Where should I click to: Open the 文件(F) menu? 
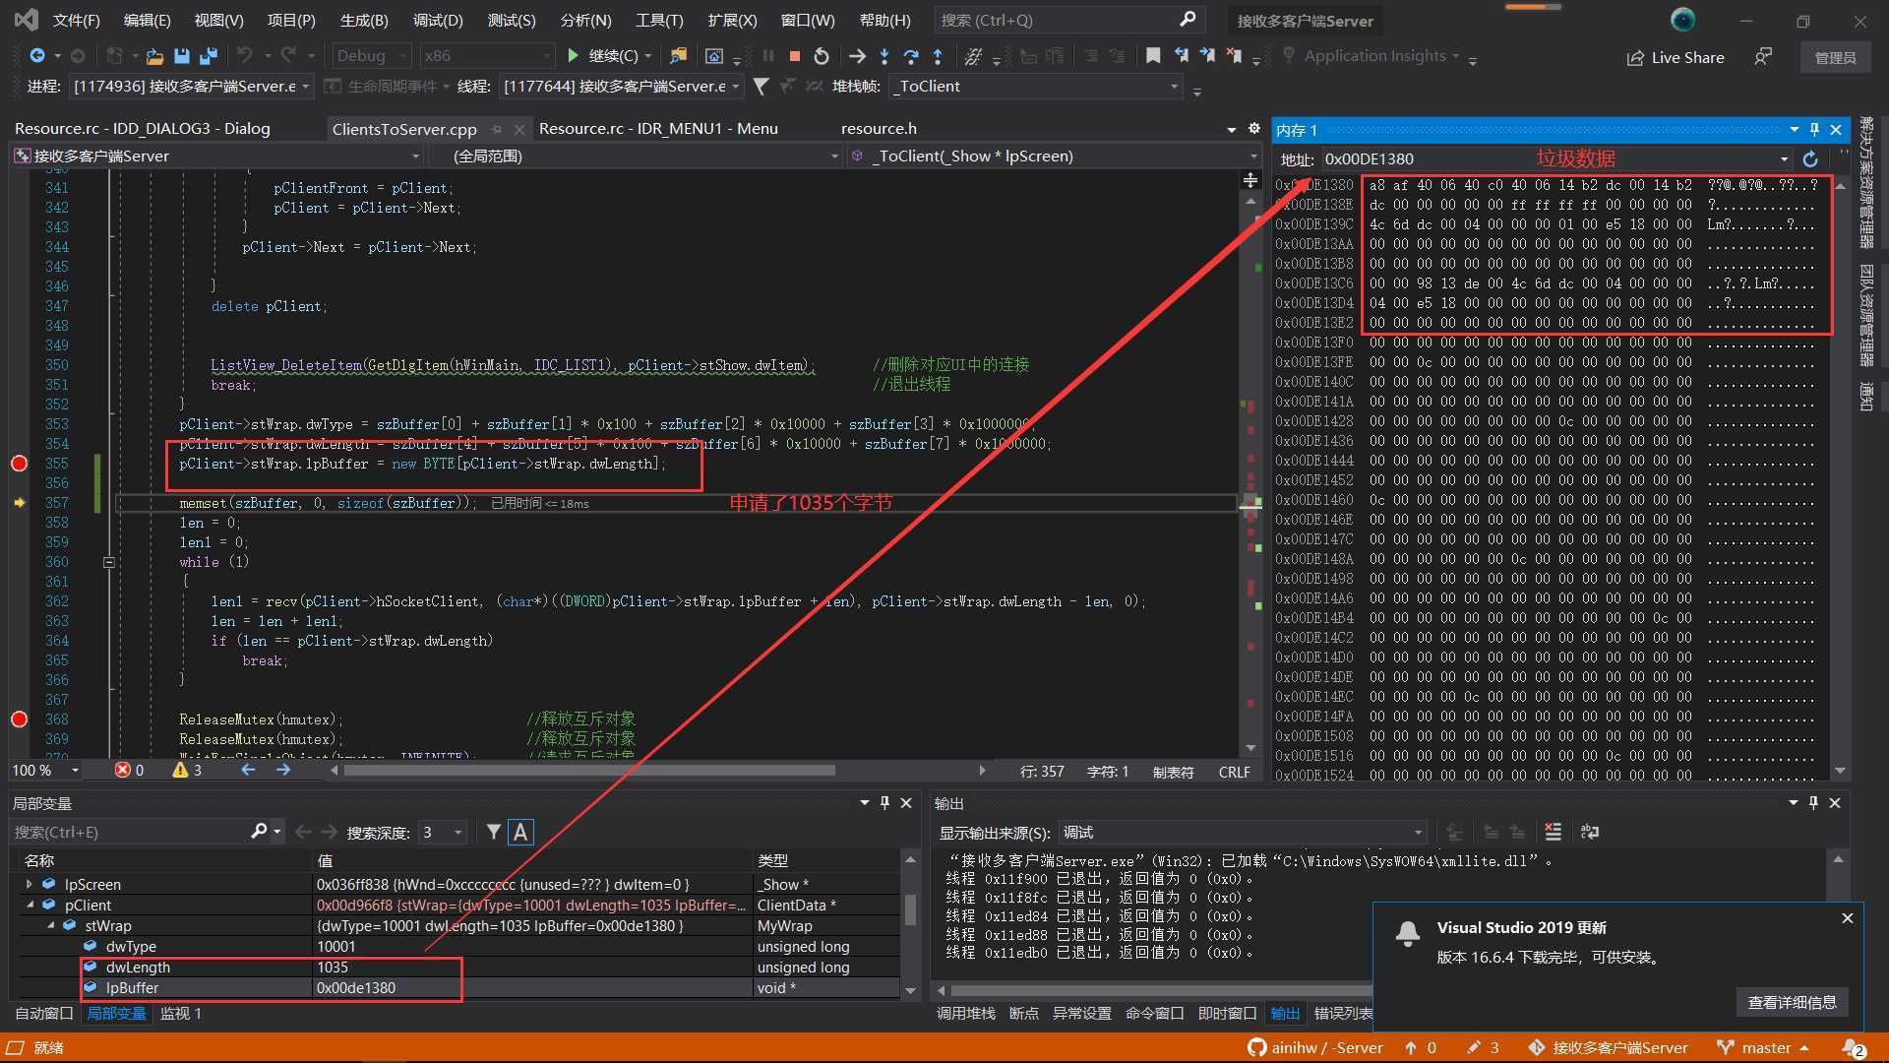click(76, 20)
